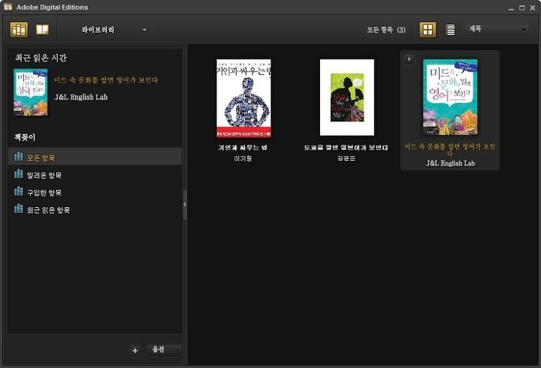Click recently read title 미드 속 문화를 알면
The height and width of the screenshot is (368, 541).
click(106, 80)
